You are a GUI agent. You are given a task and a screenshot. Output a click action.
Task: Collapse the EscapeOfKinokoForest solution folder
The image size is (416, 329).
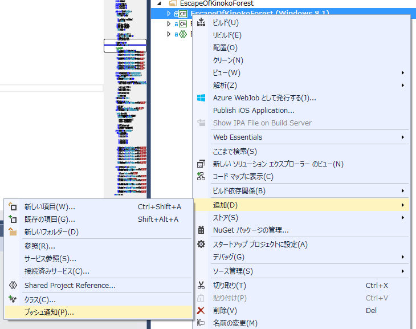(159, 3)
